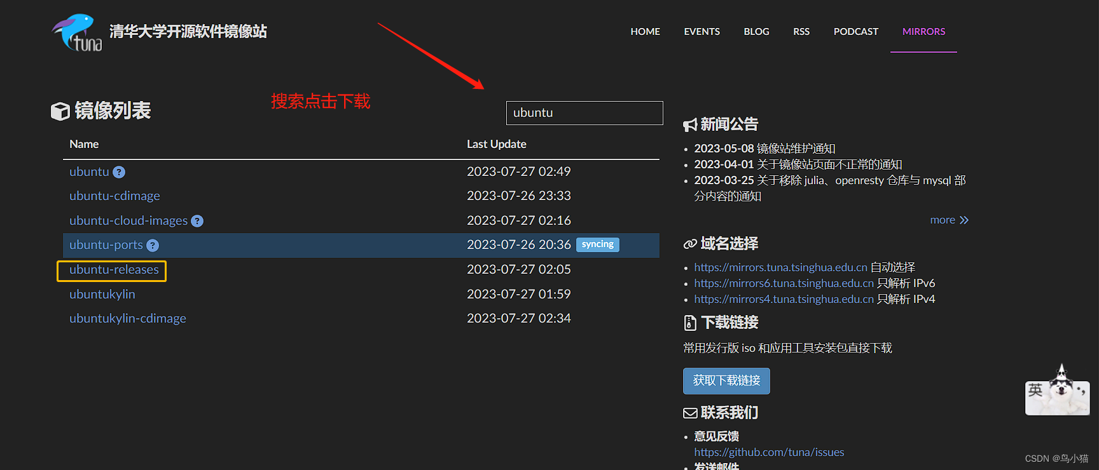Select timestamp 2023-07-27 02:49
The height and width of the screenshot is (470, 1099).
519,171
